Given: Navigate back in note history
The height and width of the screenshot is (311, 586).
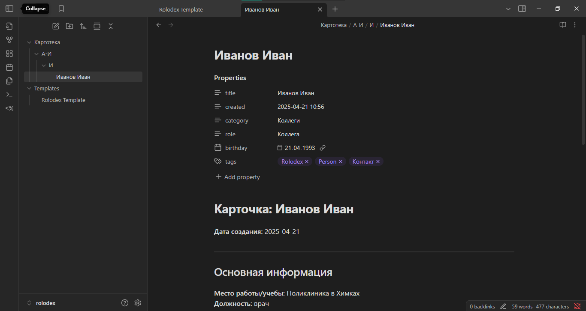Looking at the screenshot, I should (159, 25).
